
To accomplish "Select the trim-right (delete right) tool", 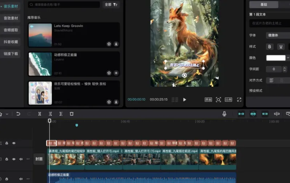I will (x=61, y=114).
